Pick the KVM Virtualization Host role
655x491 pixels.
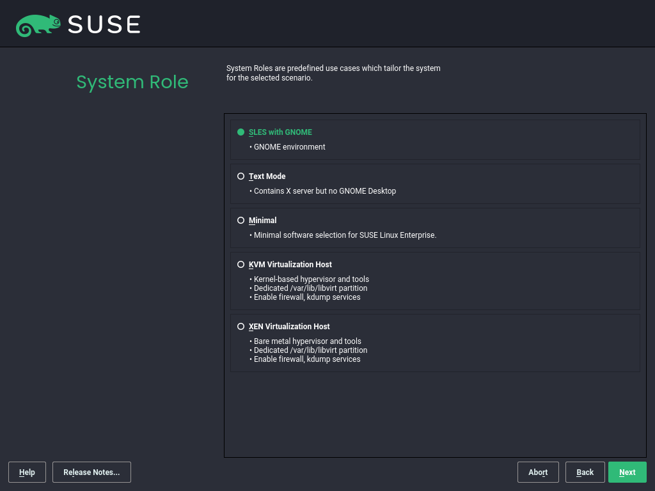click(241, 265)
